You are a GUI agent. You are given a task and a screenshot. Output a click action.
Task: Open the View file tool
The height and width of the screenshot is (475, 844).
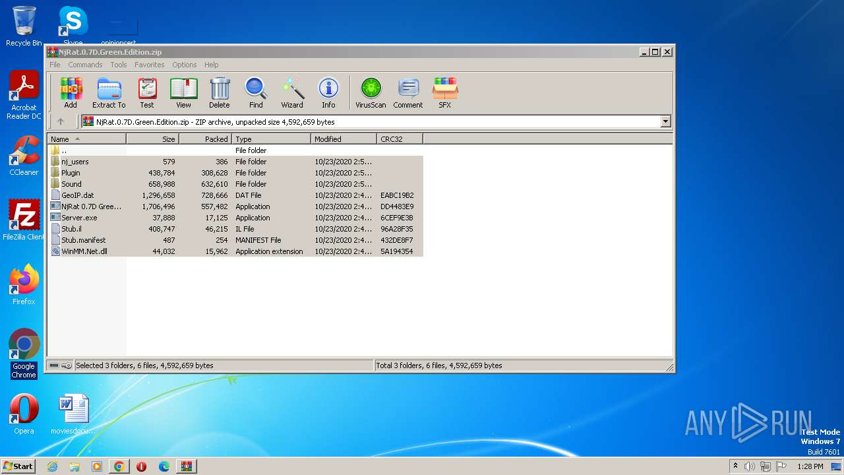pyautogui.click(x=183, y=92)
